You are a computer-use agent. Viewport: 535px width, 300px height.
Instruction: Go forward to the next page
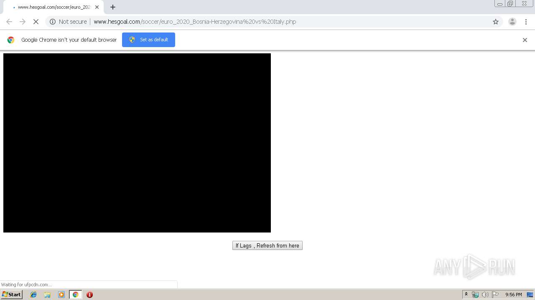(23, 22)
